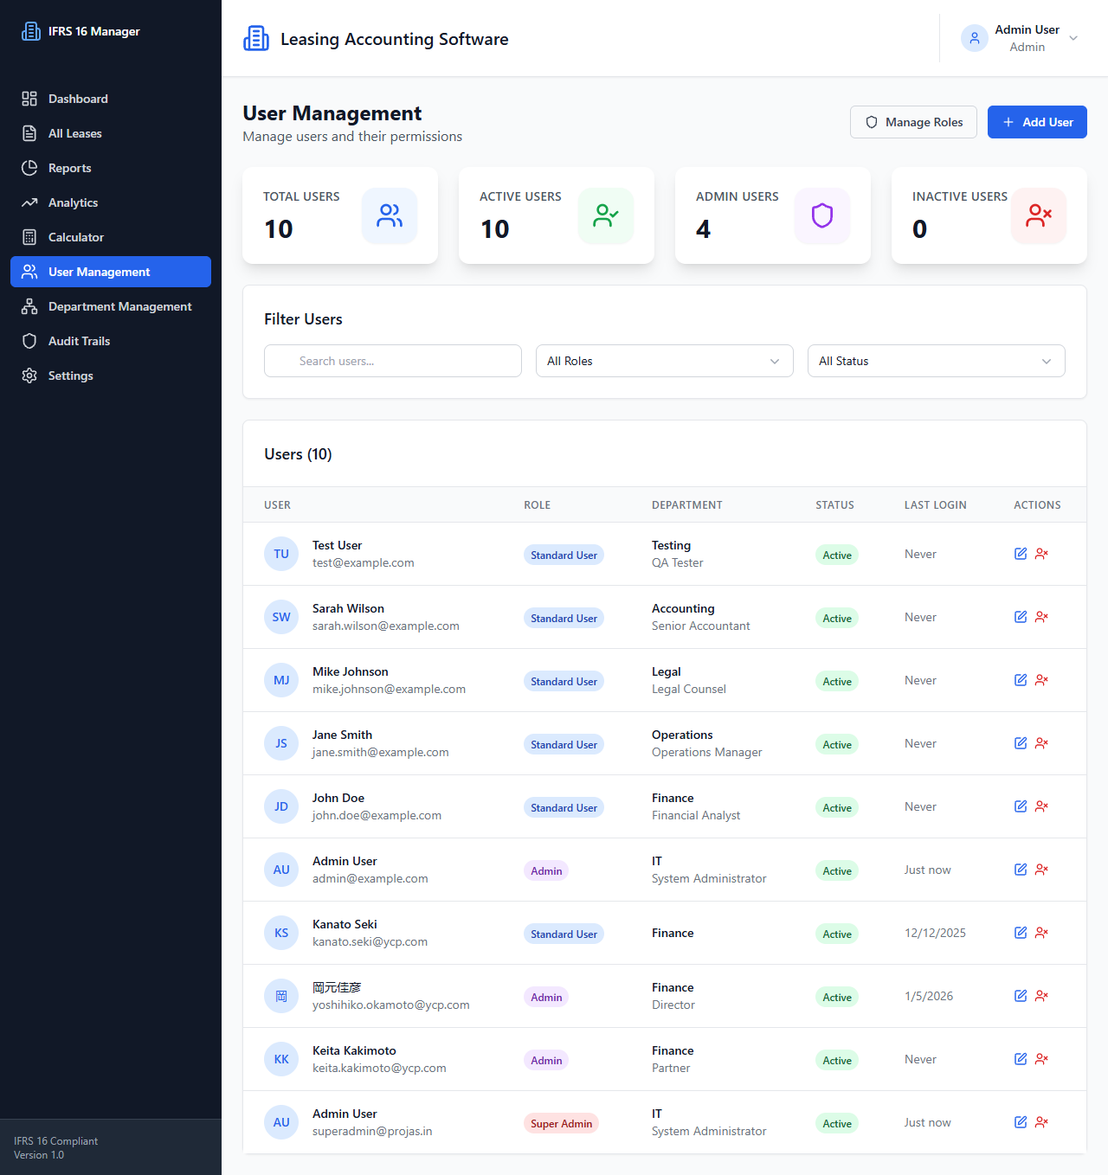
Task: Open the Calculator page
Action: click(111, 237)
